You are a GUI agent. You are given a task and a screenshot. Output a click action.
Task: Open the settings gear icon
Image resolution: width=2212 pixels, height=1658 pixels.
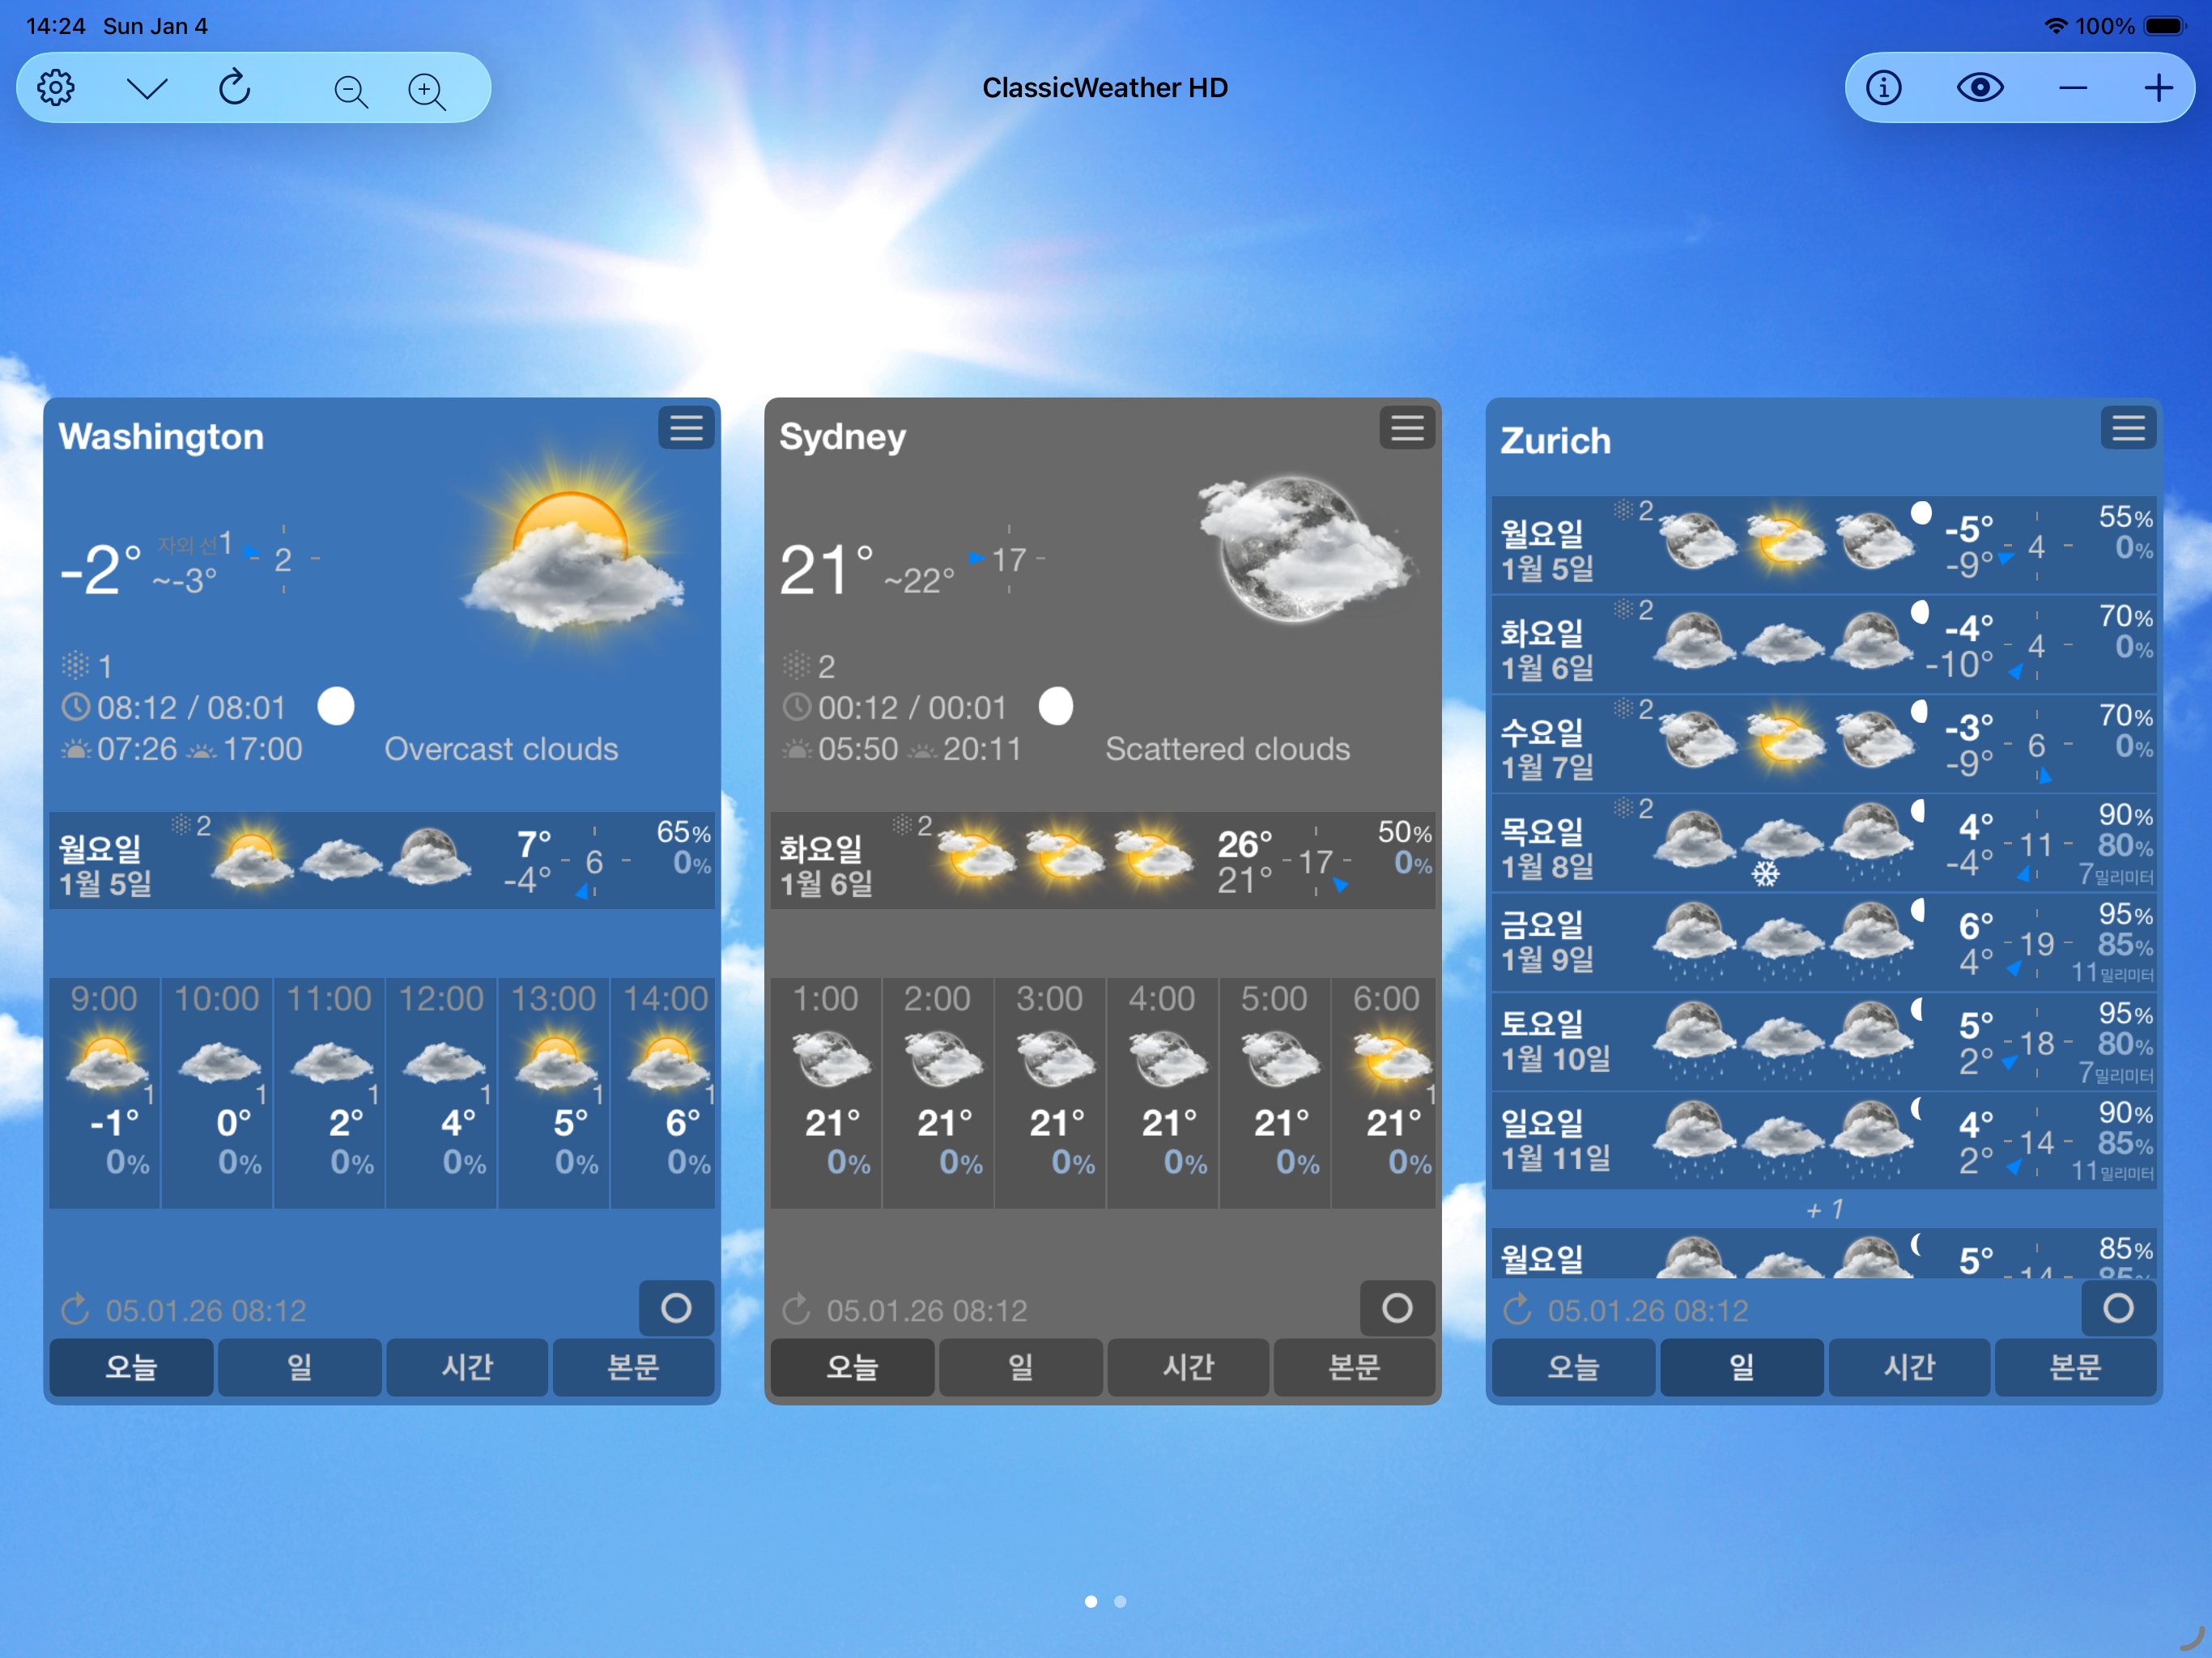tap(56, 88)
